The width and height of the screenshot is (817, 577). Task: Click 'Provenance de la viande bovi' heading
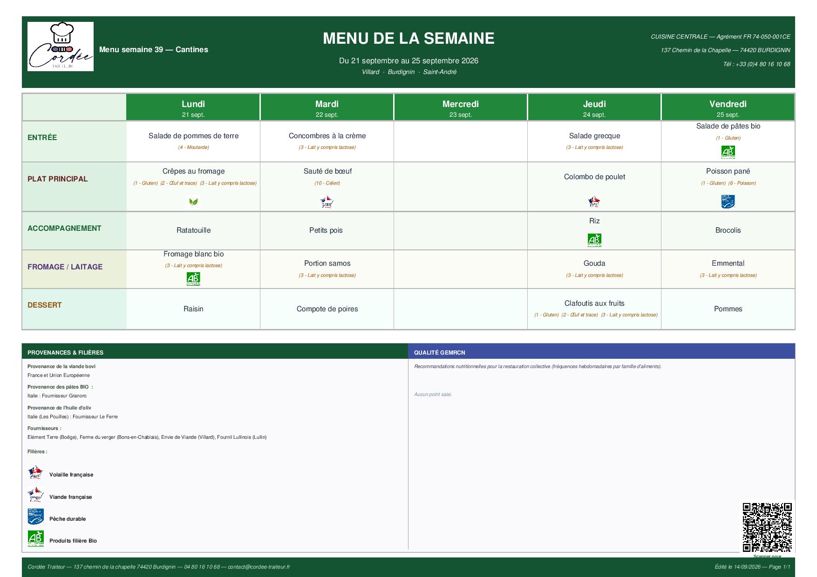(61, 367)
